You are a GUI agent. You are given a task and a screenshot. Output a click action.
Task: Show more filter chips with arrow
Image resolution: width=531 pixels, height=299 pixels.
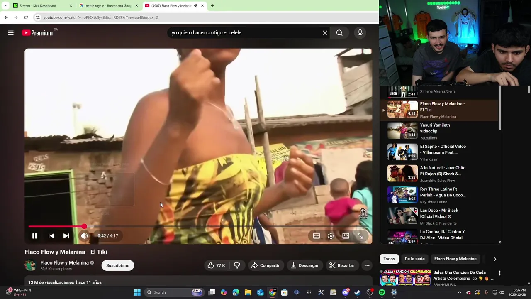[x=494, y=259]
